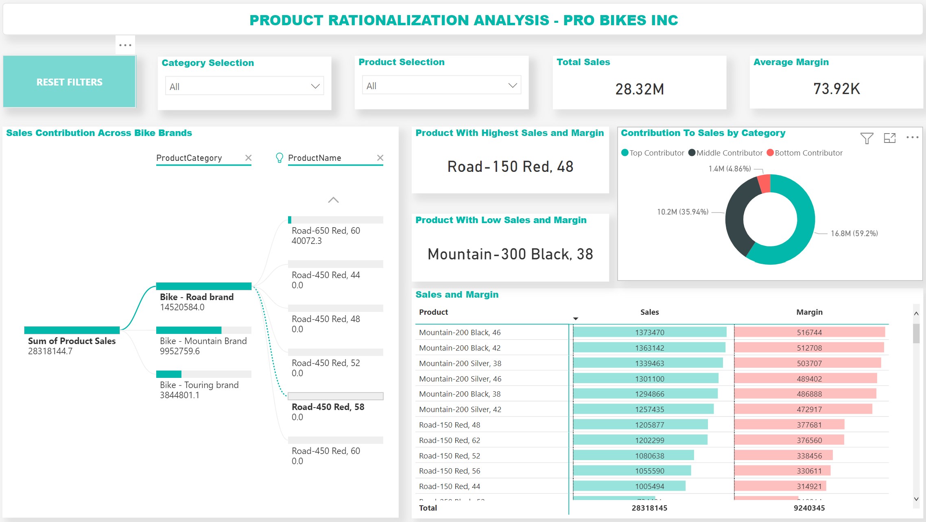Click the sort arrow indicator under the Product header
The image size is (926, 522).
tap(576, 318)
